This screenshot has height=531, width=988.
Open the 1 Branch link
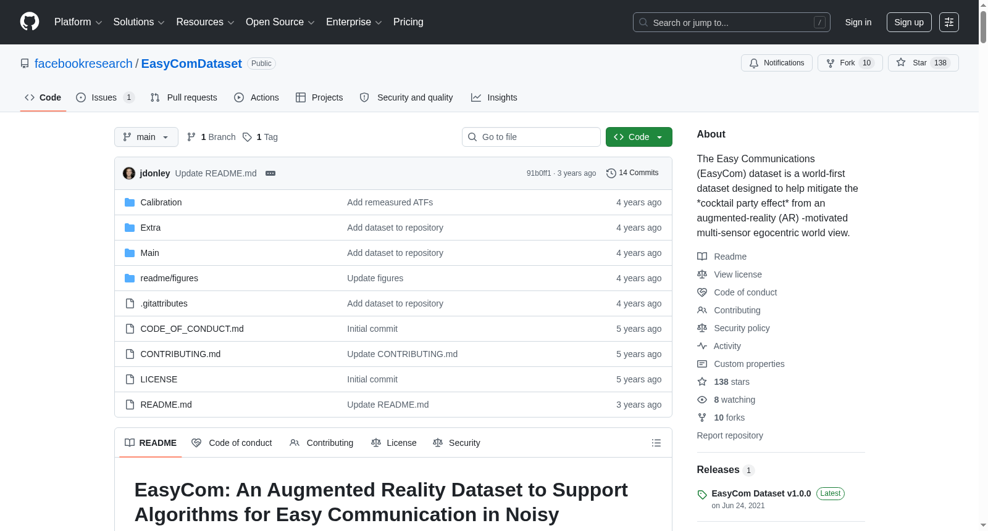tap(211, 137)
